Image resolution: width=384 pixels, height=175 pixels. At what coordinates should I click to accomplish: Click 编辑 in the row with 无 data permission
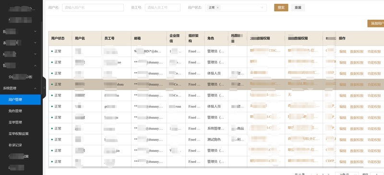click(343, 95)
